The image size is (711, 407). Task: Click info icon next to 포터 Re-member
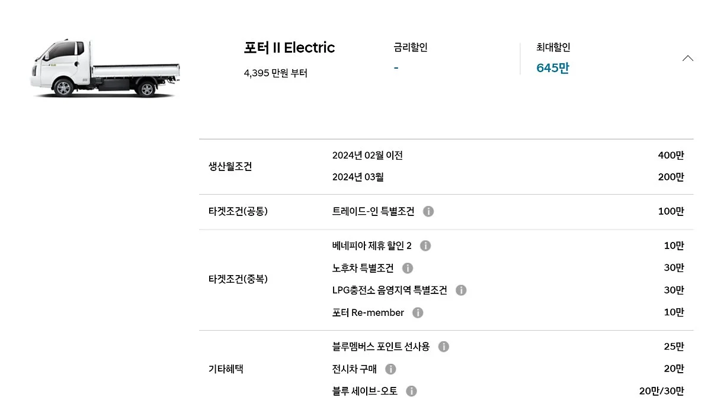(418, 312)
